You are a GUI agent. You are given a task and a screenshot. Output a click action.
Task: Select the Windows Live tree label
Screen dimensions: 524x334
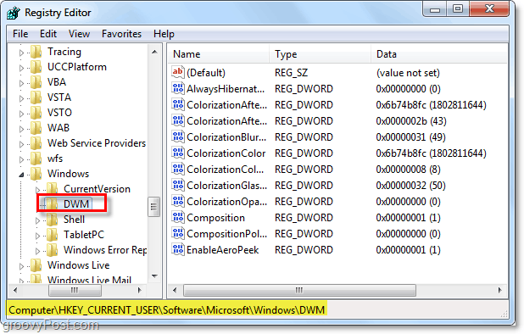(79, 265)
